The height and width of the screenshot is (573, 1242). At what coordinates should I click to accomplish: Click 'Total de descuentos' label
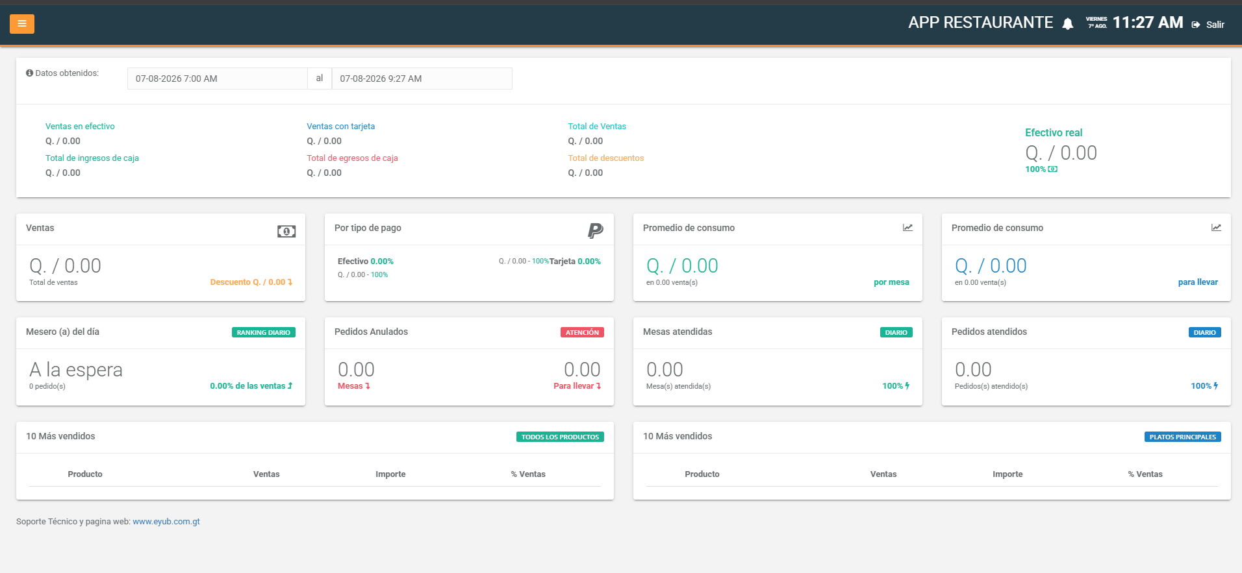[606, 158]
